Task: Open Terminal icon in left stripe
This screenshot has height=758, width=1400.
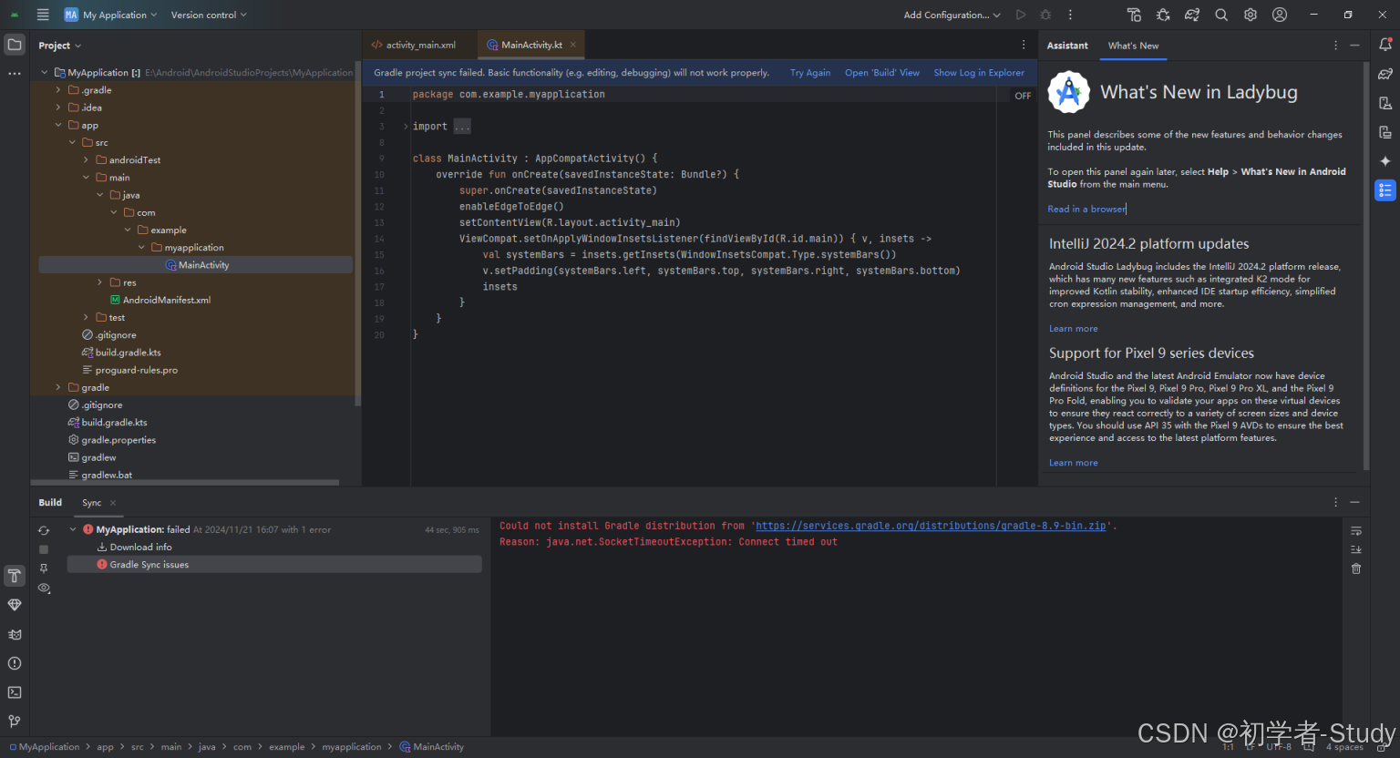Action: click(15, 692)
